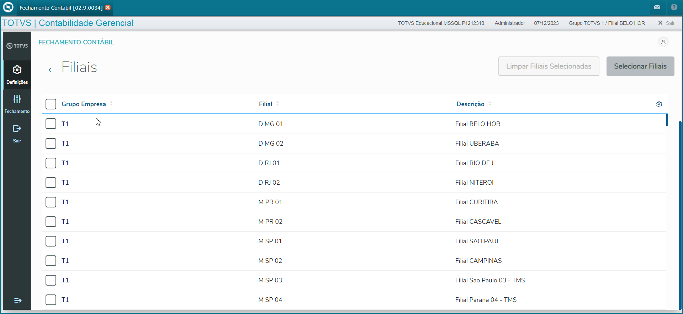
Task: Click Administrador user label in header
Action: 510,23
